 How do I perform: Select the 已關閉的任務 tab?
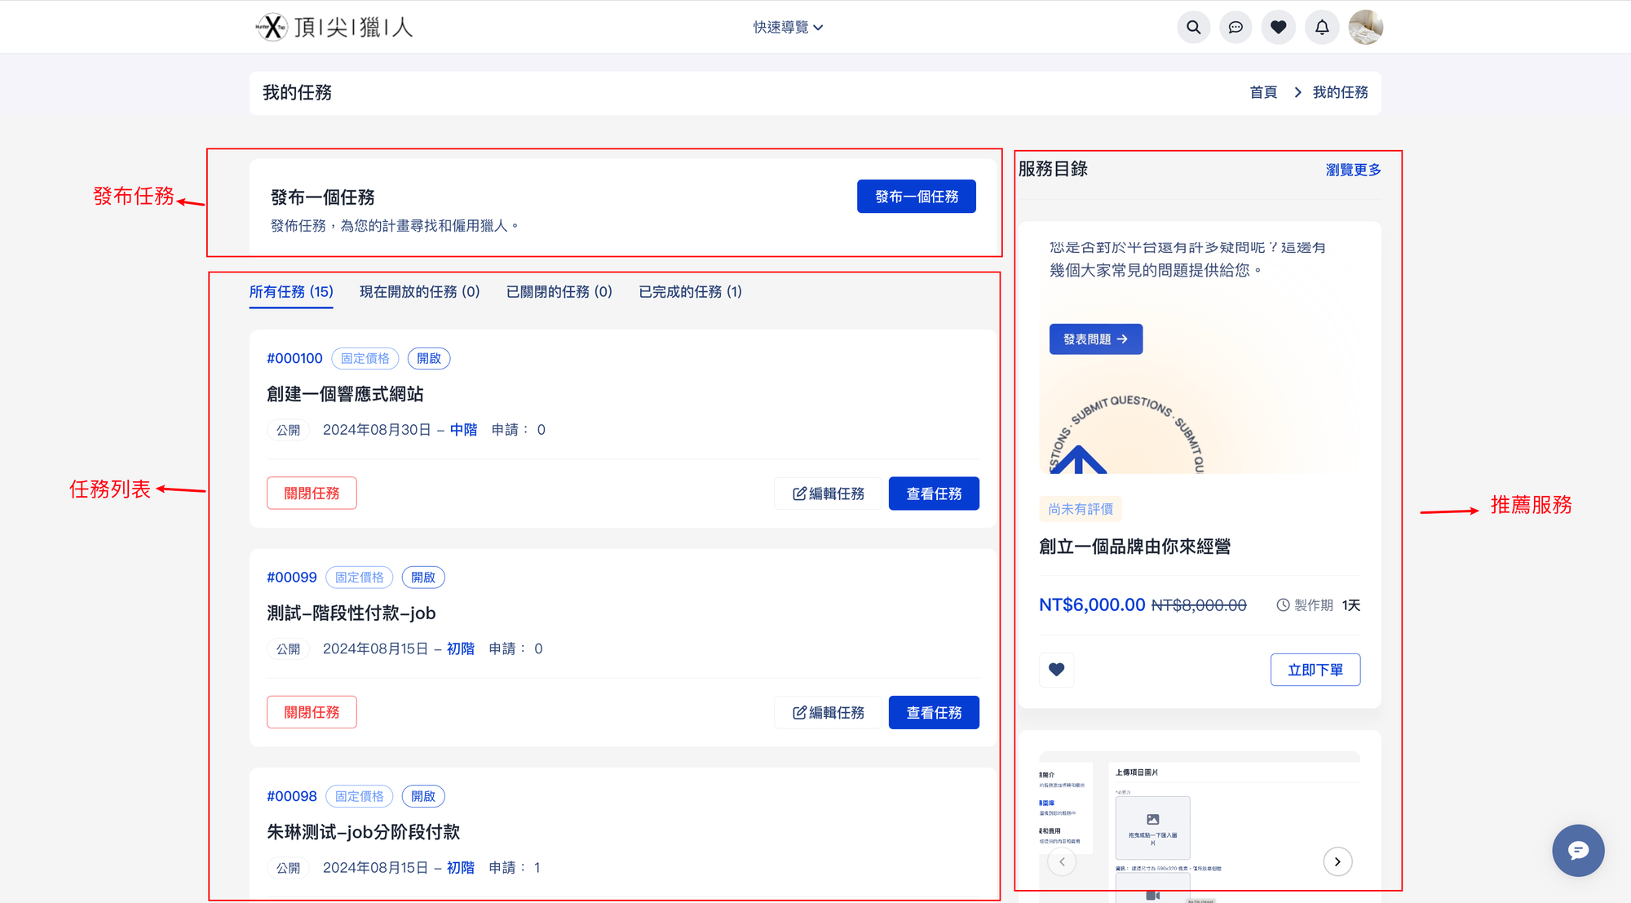[559, 292]
